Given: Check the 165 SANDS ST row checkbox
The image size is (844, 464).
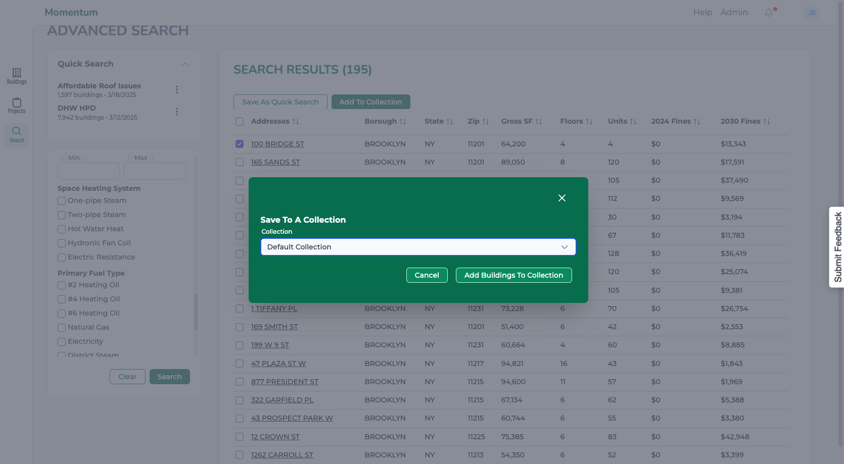Looking at the screenshot, I should coord(240,162).
